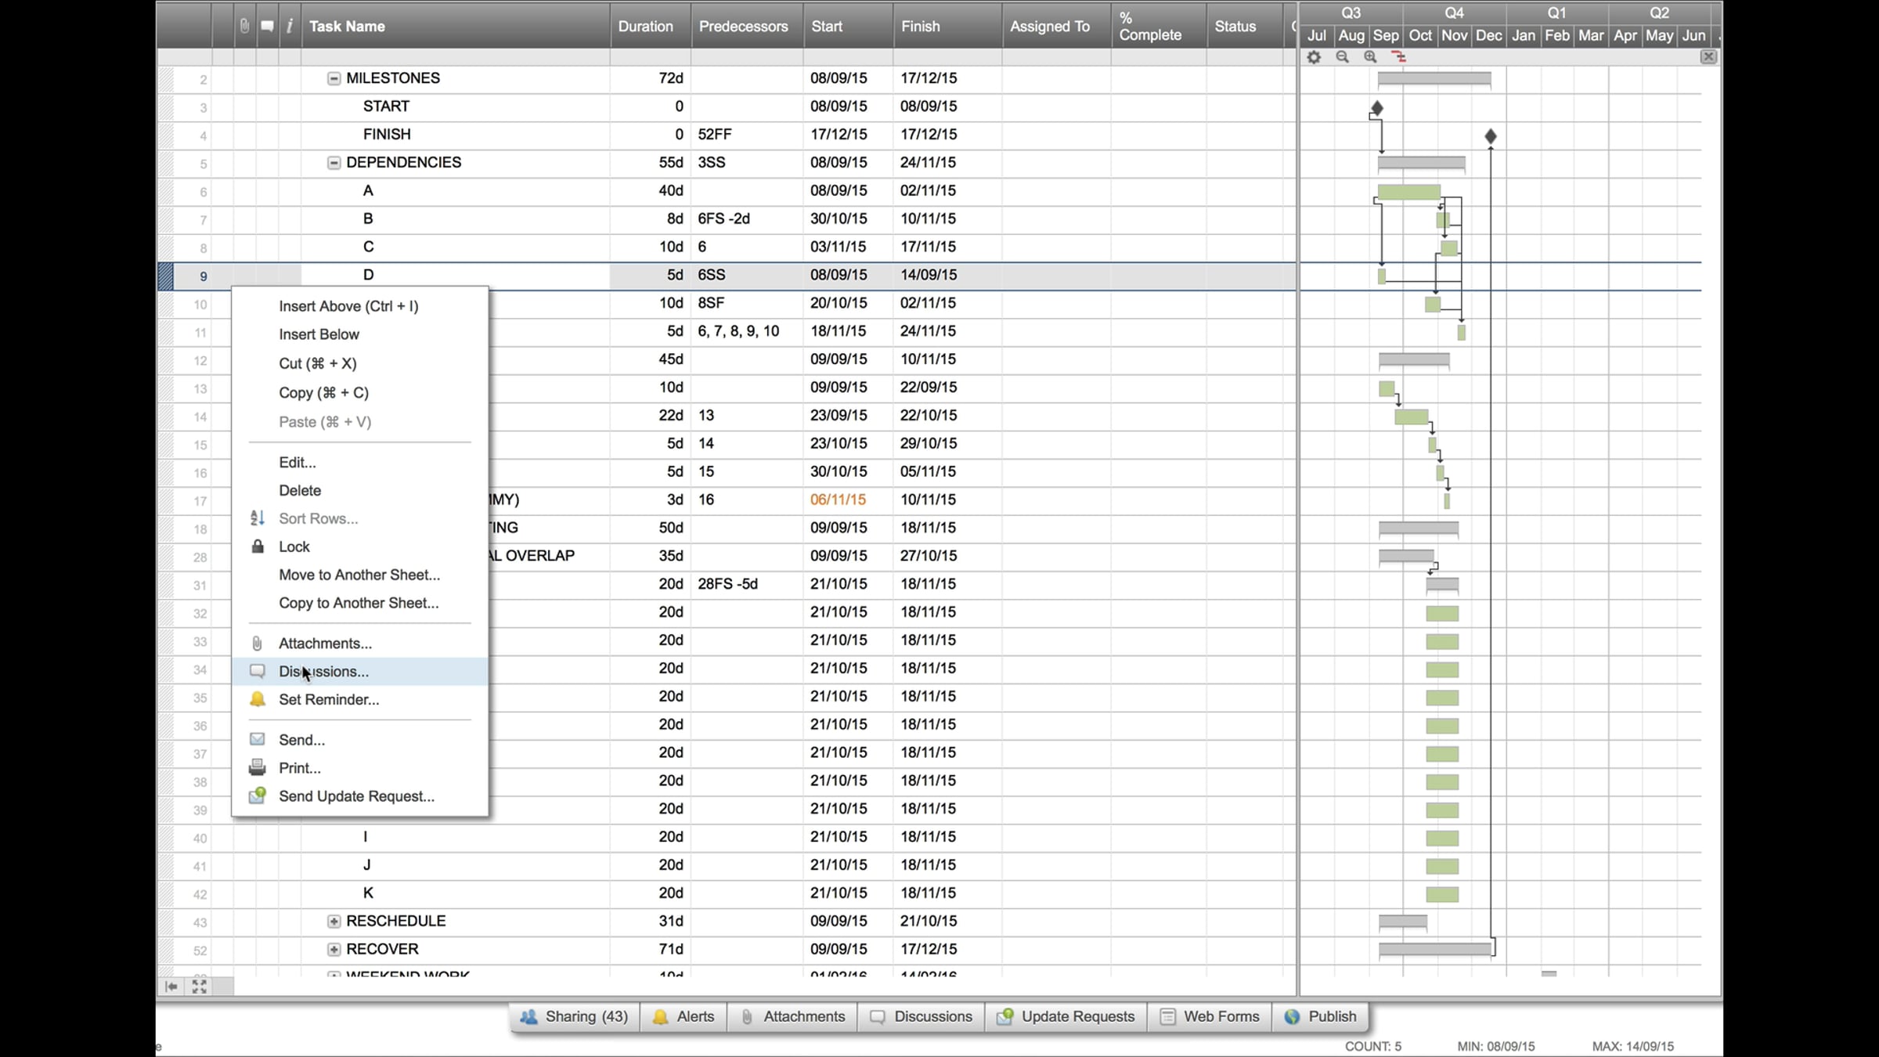
Task: Click the collapse-left arrow icon at bottom
Action: (171, 987)
